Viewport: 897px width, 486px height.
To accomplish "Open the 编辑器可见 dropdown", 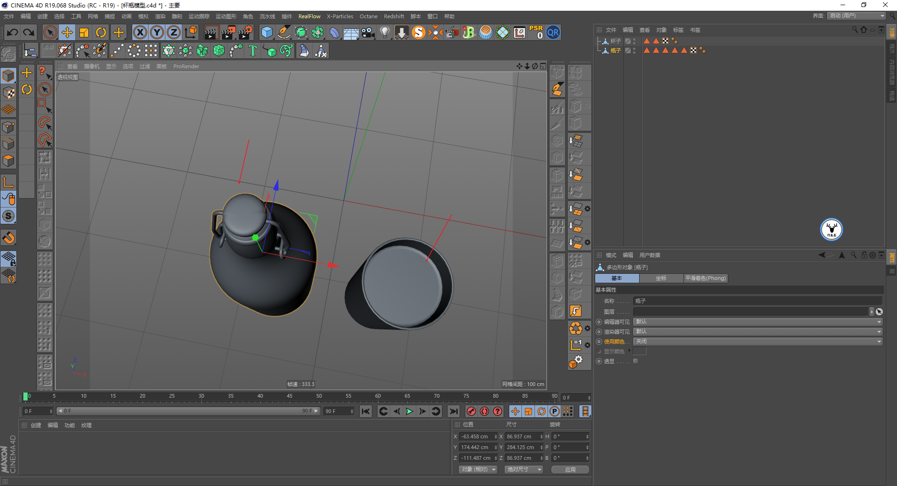I will (x=757, y=322).
